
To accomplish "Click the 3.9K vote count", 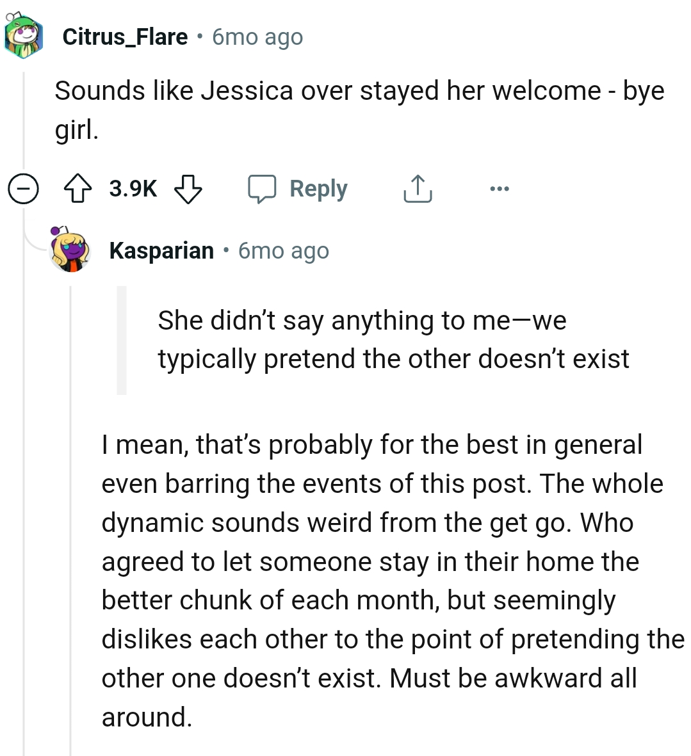I will 133,188.
